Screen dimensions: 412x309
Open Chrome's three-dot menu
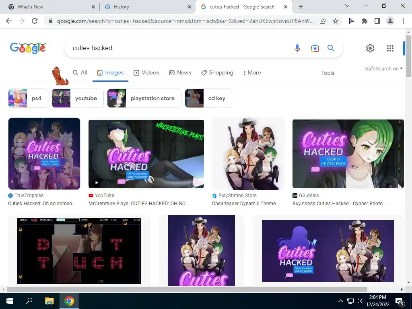[x=403, y=21]
